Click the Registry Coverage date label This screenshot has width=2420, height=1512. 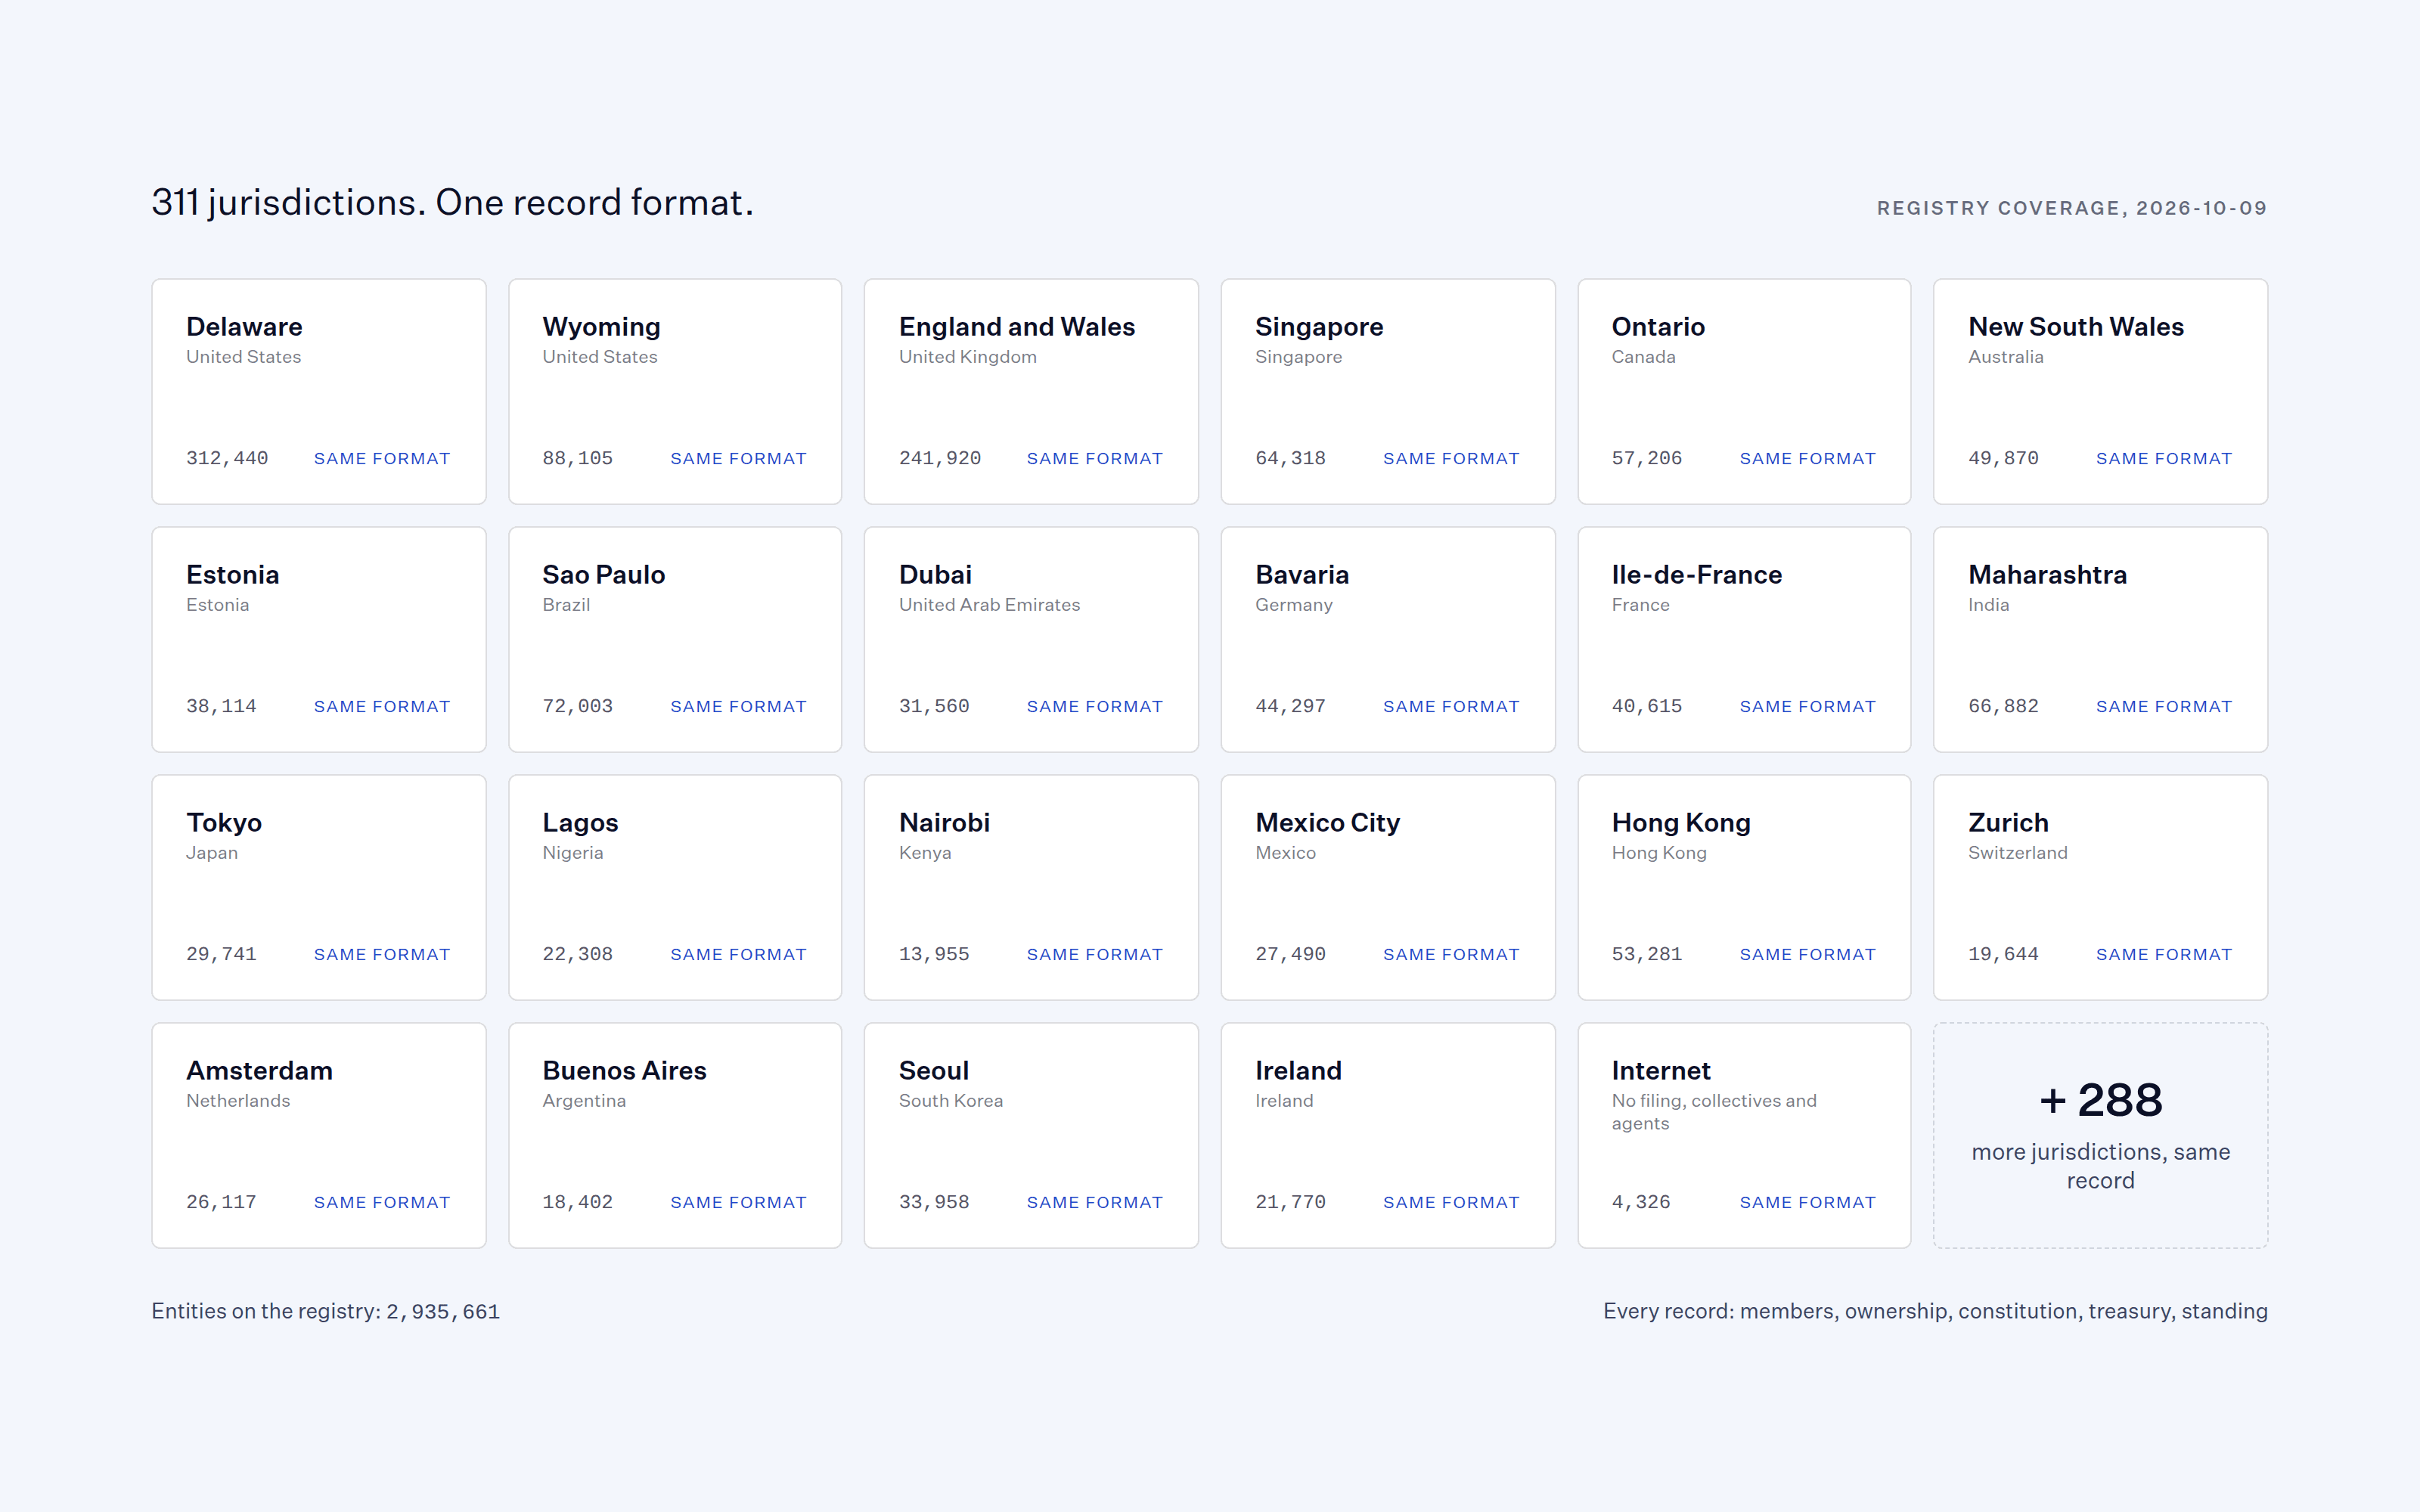coord(2071,208)
